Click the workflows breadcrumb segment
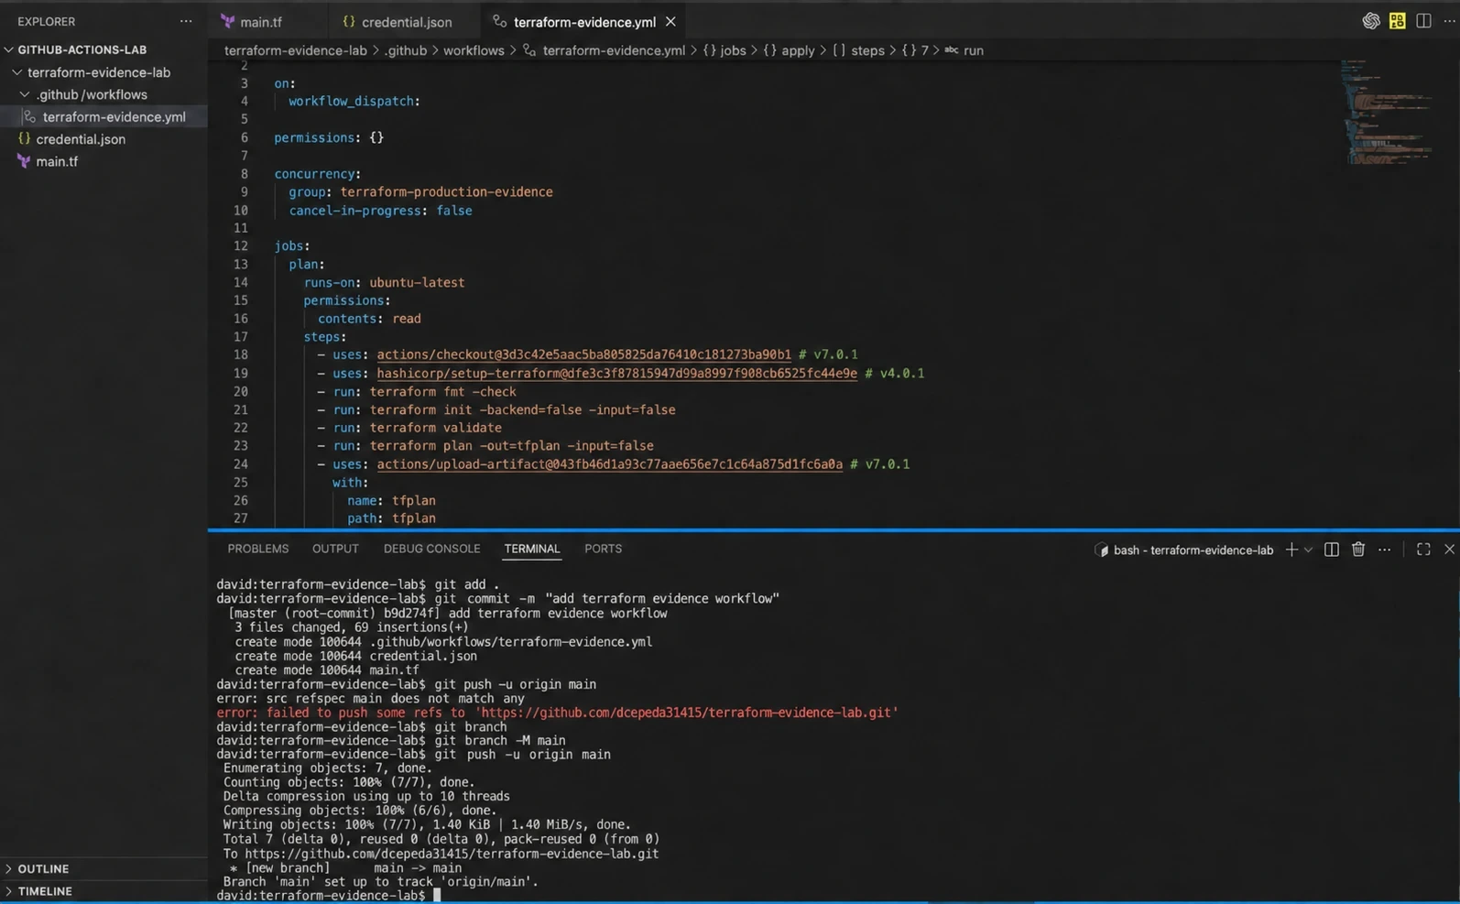 (x=474, y=50)
